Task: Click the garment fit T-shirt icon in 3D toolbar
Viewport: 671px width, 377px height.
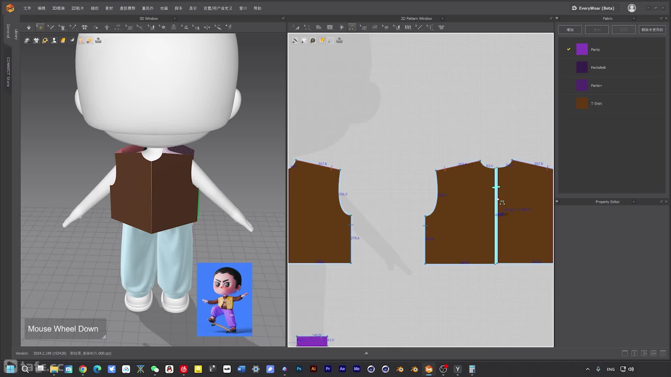Action: [x=62, y=27]
